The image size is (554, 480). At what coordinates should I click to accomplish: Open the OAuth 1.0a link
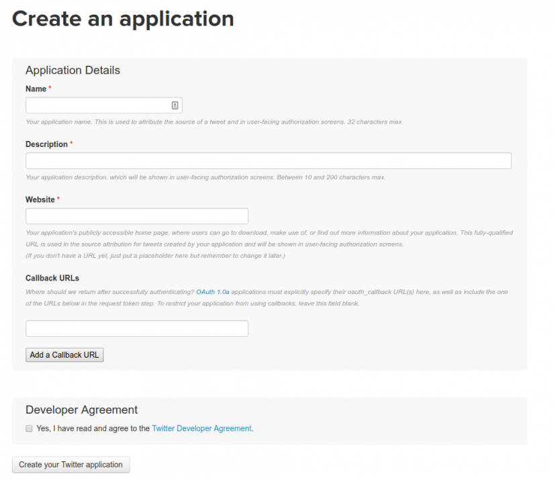pos(213,292)
